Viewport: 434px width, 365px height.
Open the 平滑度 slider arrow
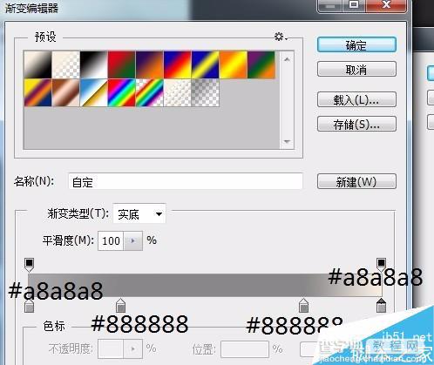click(133, 240)
